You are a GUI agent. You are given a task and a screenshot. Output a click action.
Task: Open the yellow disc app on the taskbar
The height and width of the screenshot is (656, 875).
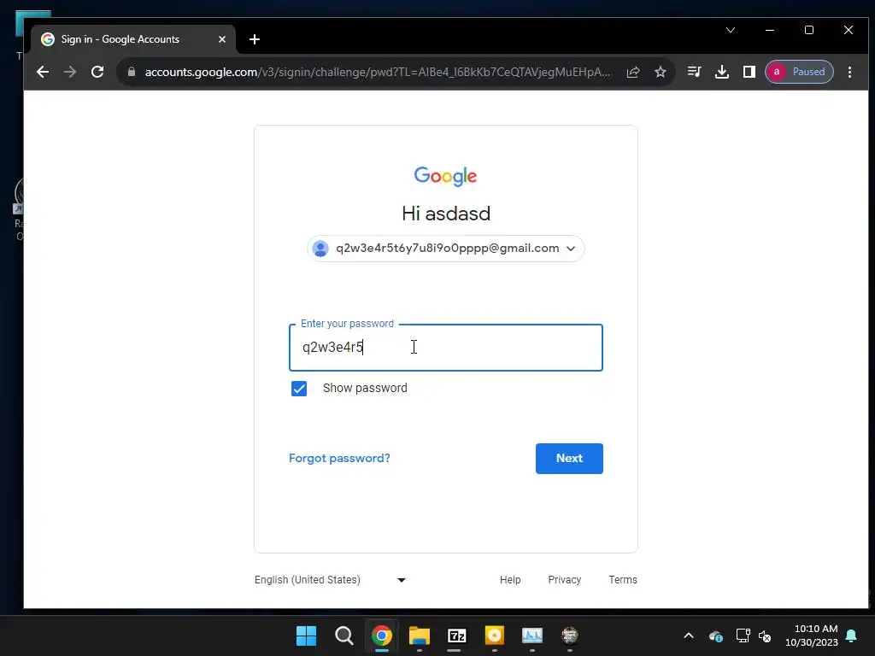click(495, 635)
